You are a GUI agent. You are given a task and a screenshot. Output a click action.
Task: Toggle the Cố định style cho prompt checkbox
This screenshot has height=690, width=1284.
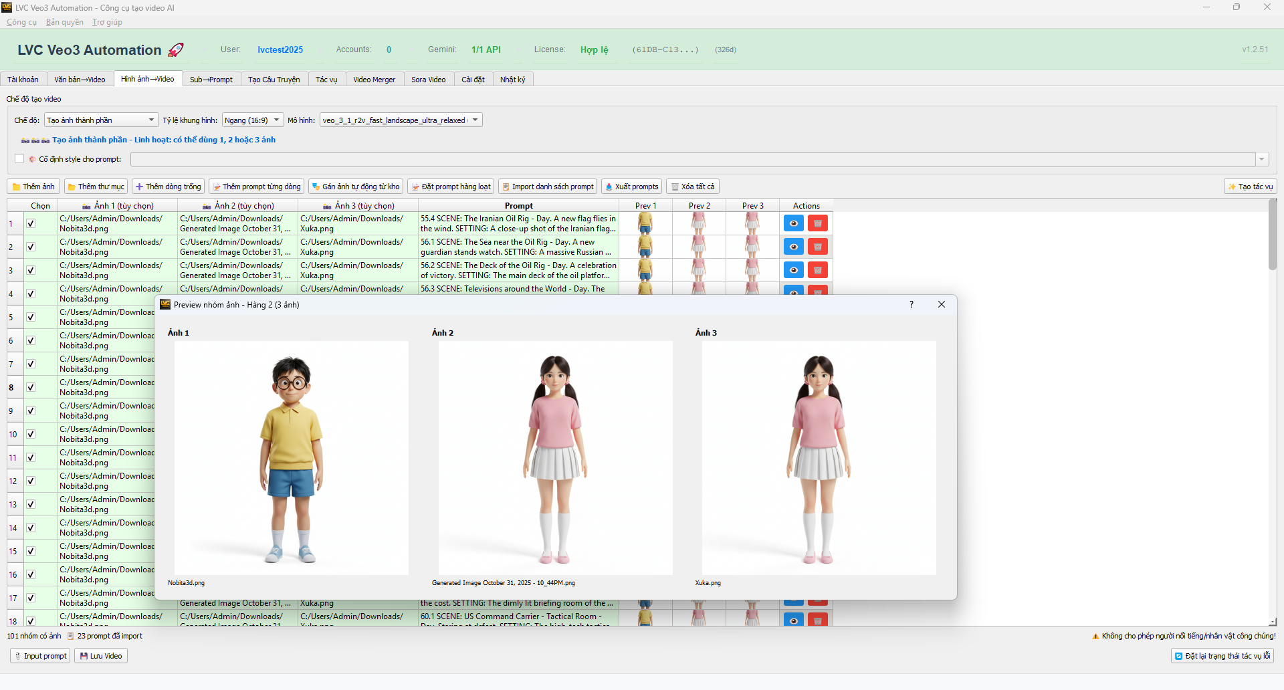point(19,158)
